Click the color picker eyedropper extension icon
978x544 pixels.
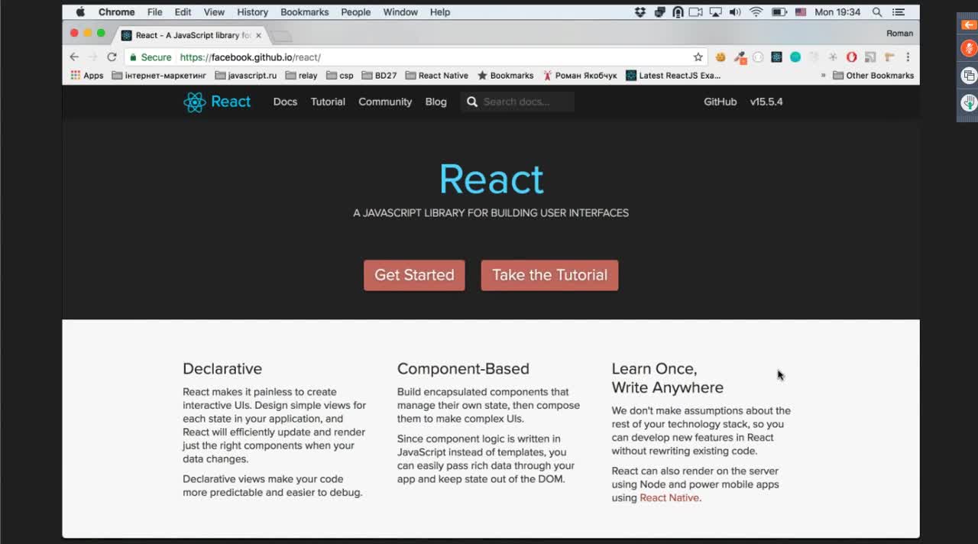[x=740, y=57]
